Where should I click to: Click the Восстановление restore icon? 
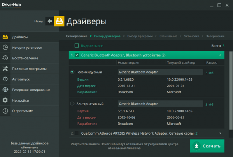(5, 58)
